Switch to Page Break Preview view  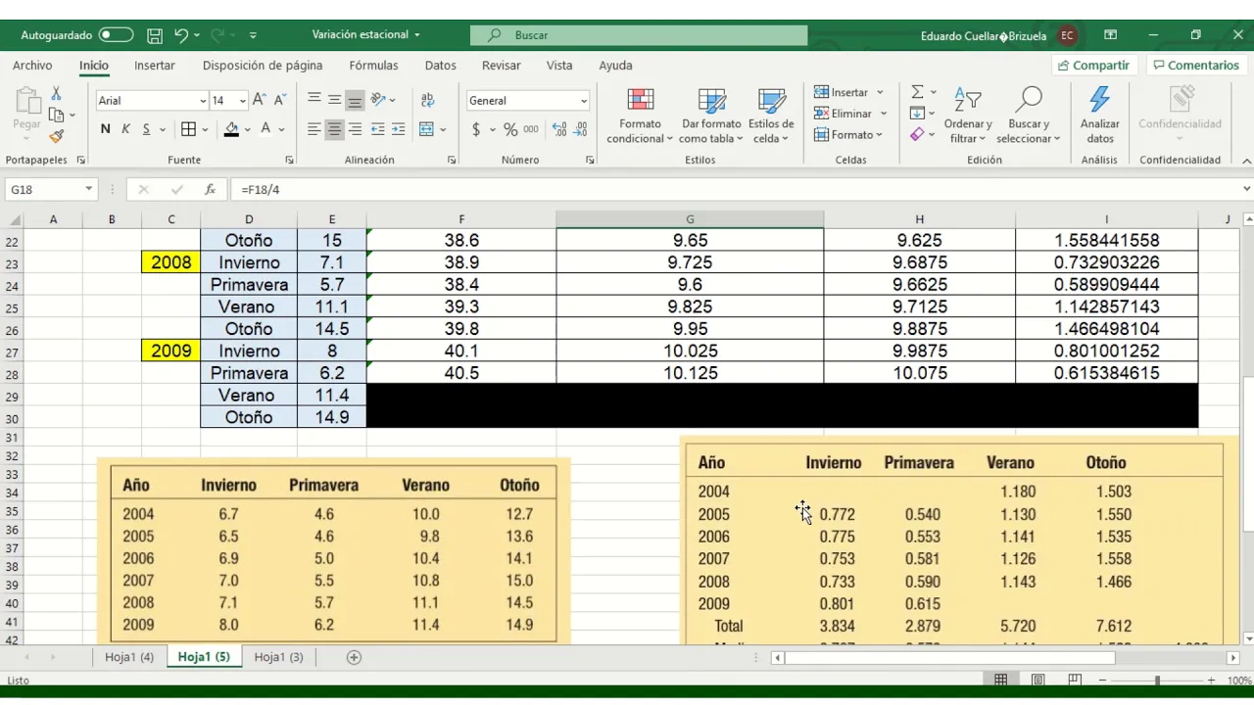pos(1075,681)
